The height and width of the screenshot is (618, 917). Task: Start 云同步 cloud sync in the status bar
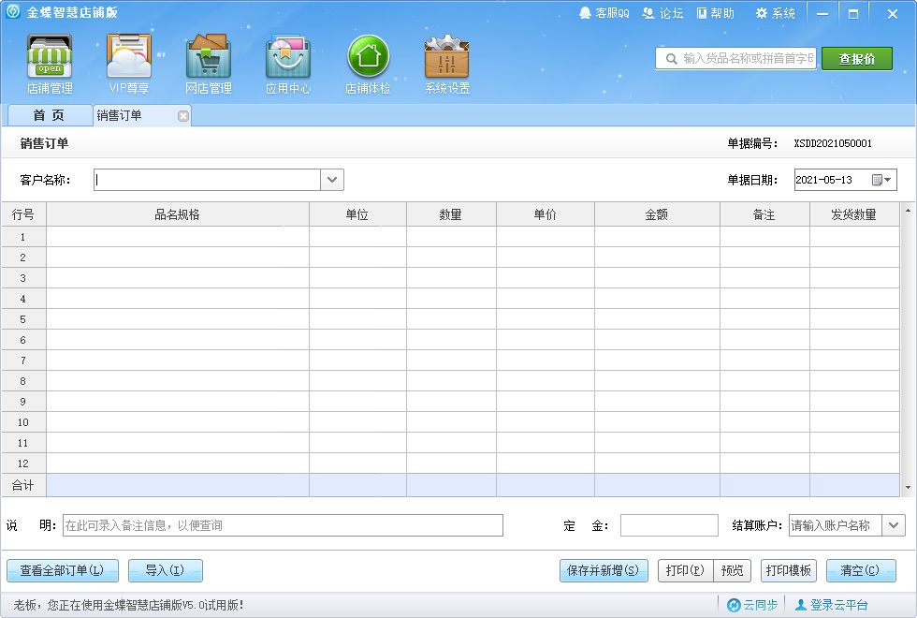click(x=754, y=604)
